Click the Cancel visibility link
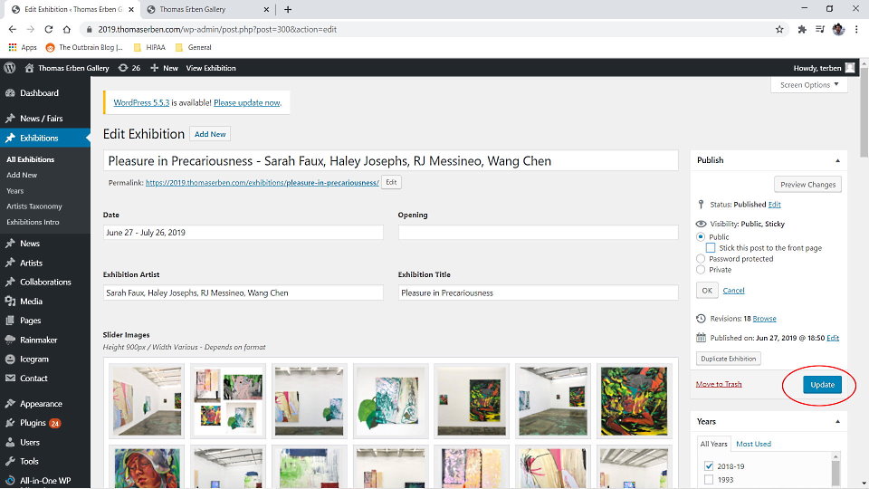Screen dimensions: 869x489 733,291
